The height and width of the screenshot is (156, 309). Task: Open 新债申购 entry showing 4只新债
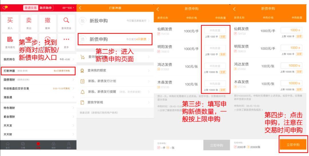(115, 39)
